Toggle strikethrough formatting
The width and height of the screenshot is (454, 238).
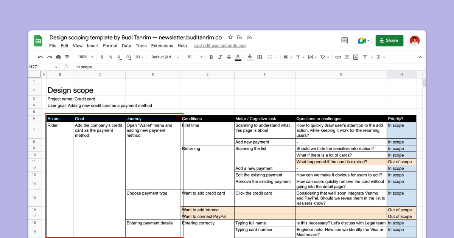coord(229,57)
